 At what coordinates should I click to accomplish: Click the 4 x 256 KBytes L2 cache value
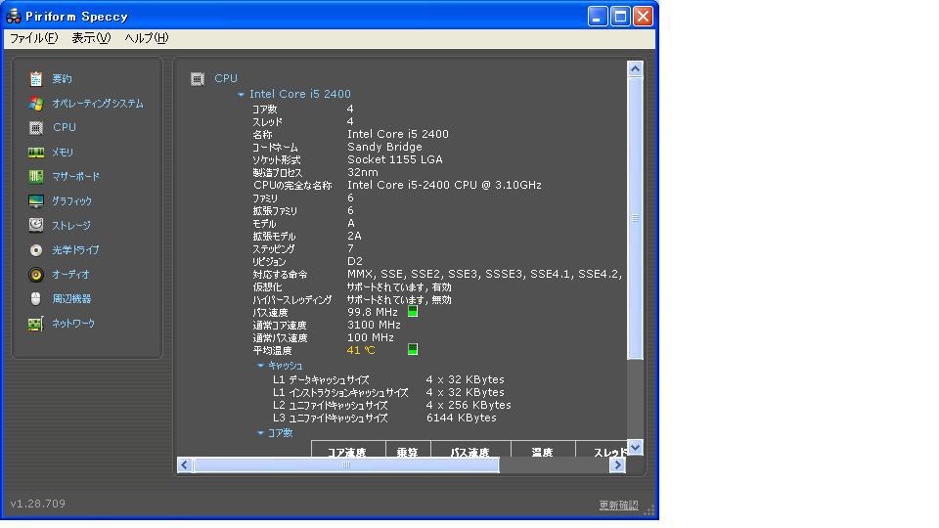pos(469,405)
